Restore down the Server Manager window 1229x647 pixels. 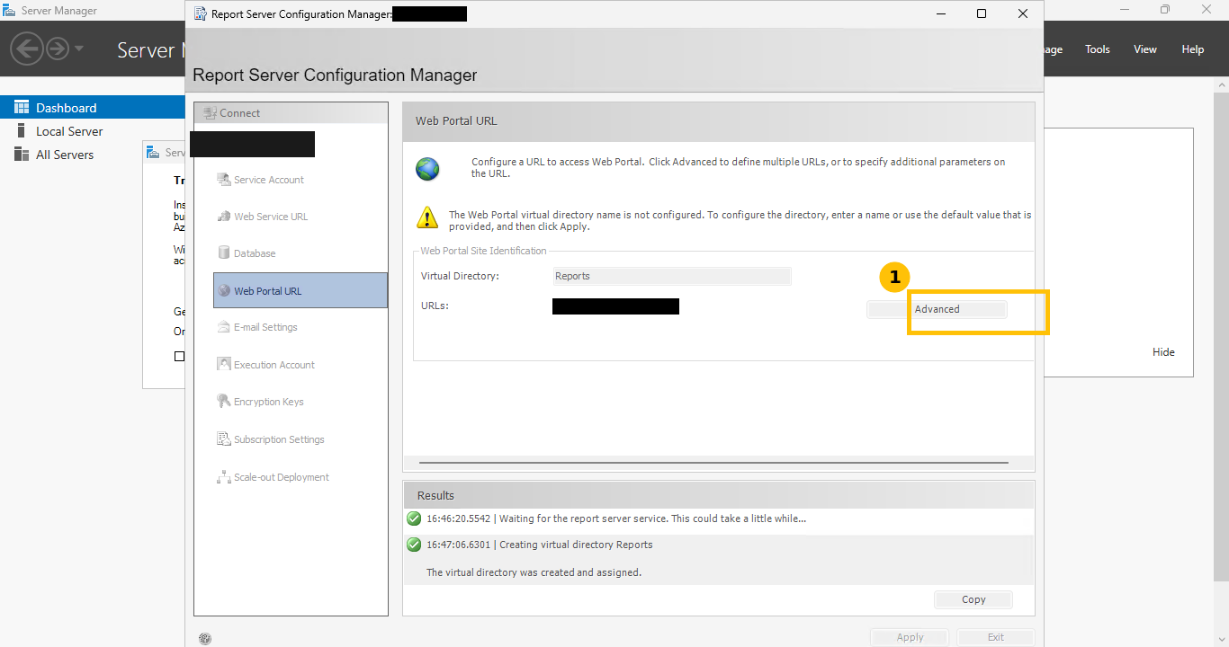click(1165, 10)
